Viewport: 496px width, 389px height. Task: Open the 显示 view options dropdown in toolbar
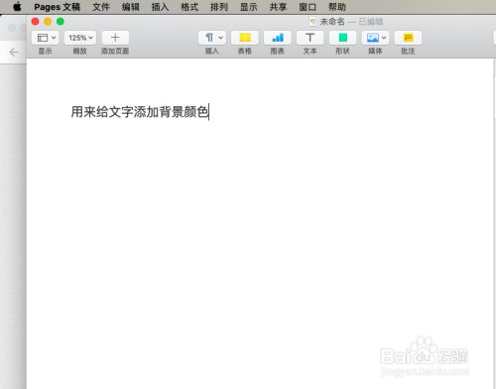46,38
